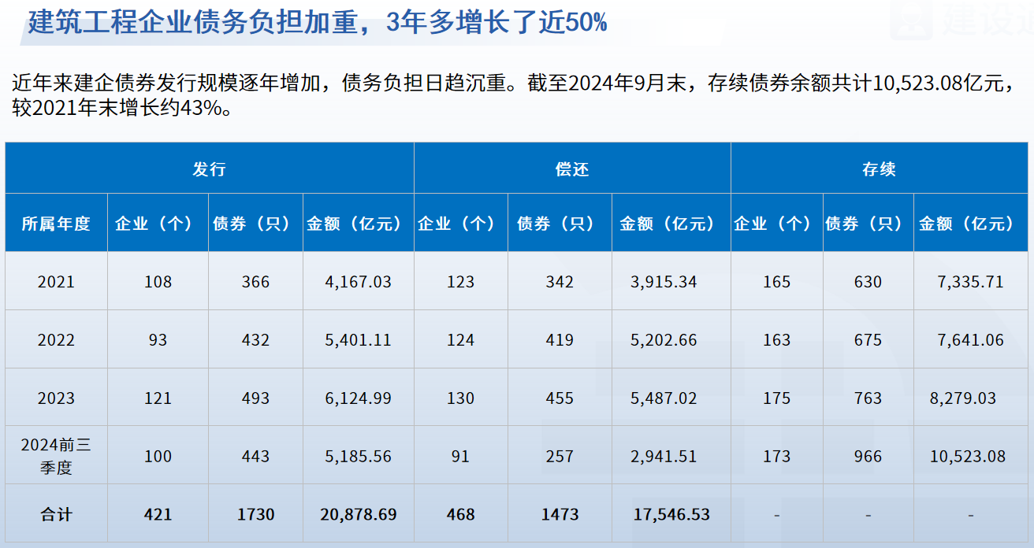Select the 2023 row label

[x=56, y=398]
